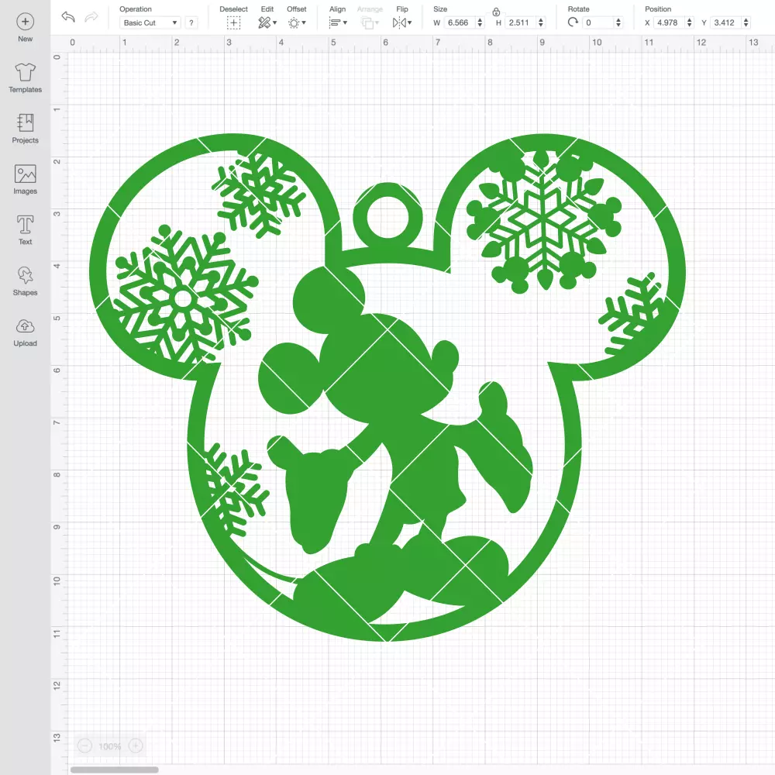The width and height of the screenshot is (775, 775).
Task: Open the Edit tool menu
Action: pos(267,22)
